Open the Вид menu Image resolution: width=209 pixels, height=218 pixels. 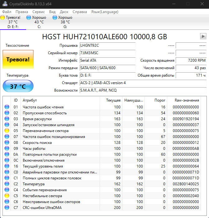point(52,12)
